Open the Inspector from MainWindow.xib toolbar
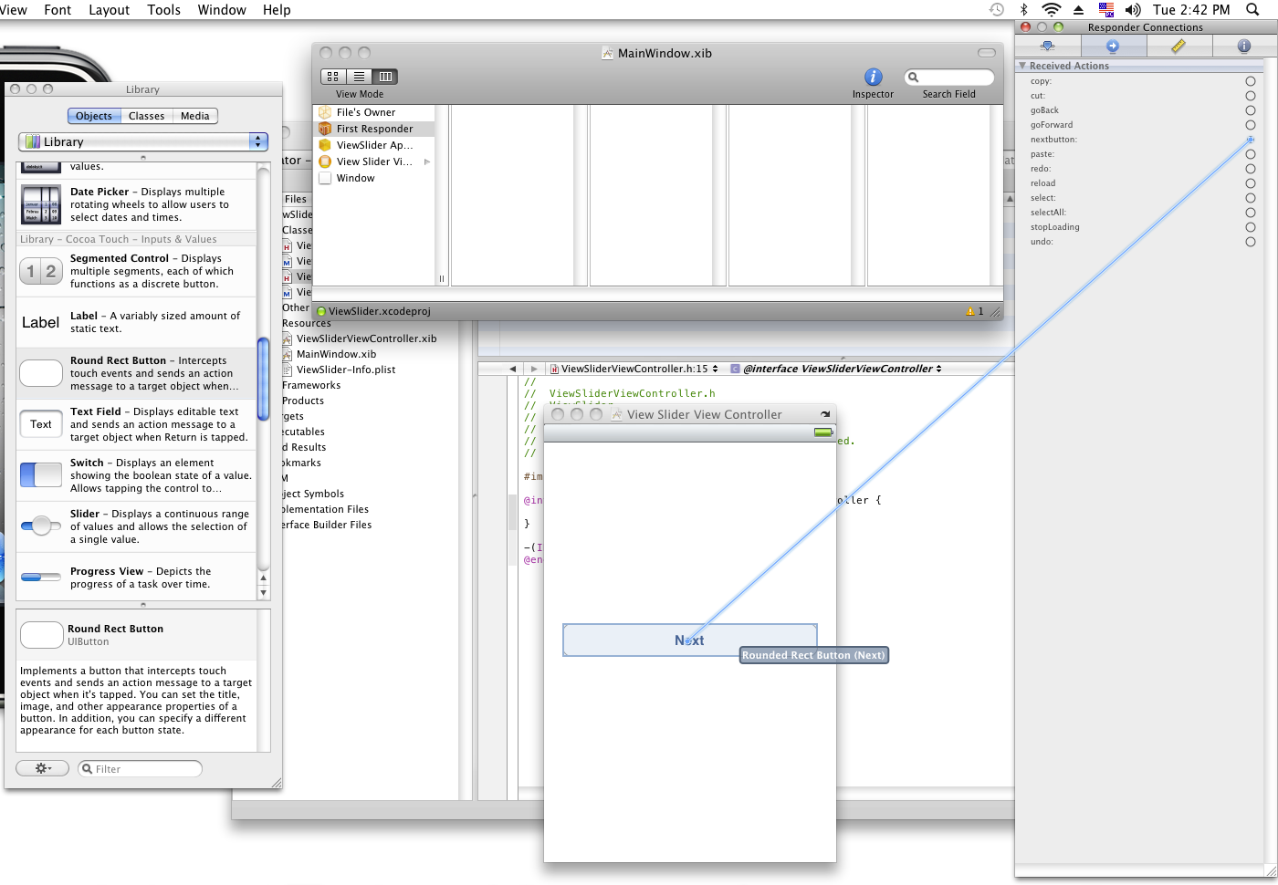Screen dimensions: 1278x885 coord(874,78)
